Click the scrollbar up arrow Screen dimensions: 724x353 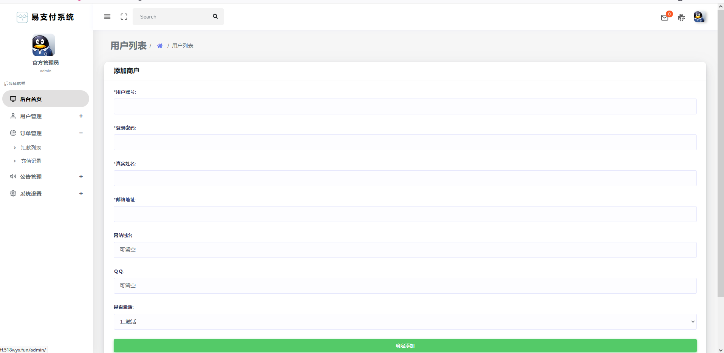[x=721, y=6]
